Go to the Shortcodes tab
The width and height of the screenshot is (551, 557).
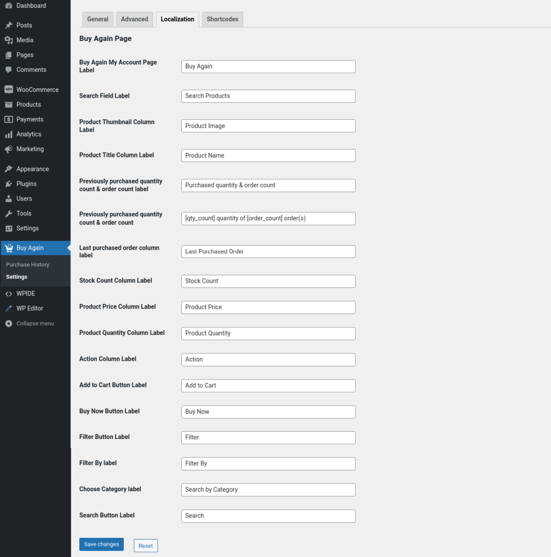(x=222, y=19)
